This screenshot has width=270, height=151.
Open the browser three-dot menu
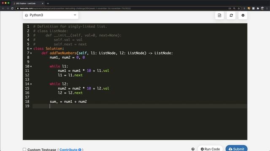267,8
